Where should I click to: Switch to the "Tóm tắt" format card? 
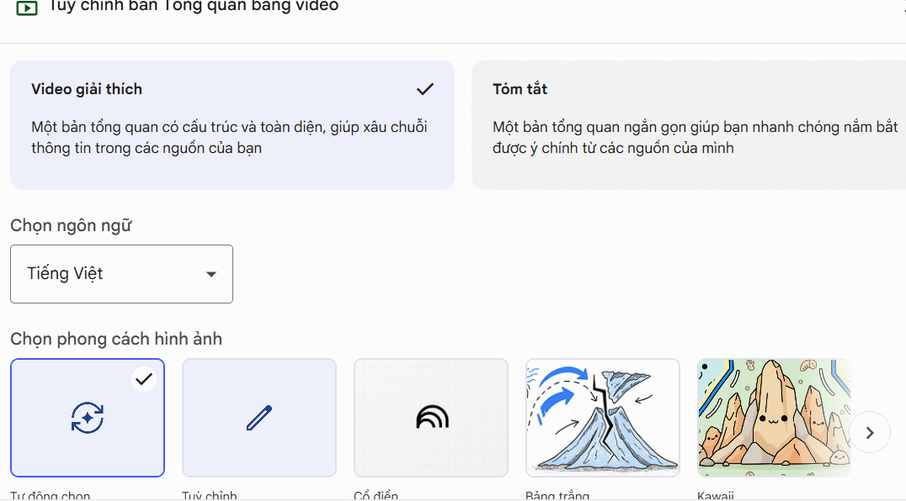(687, 124)
